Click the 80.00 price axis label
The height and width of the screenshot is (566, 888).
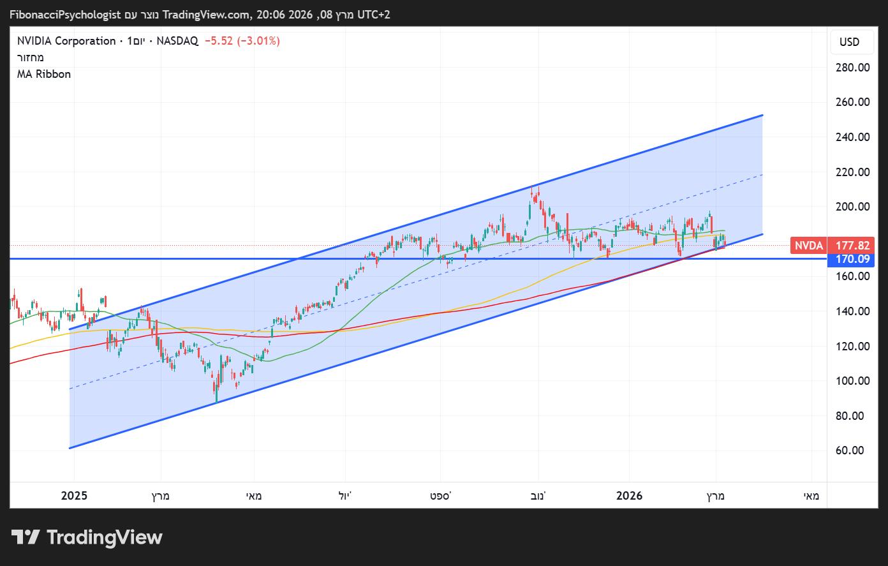850,416
